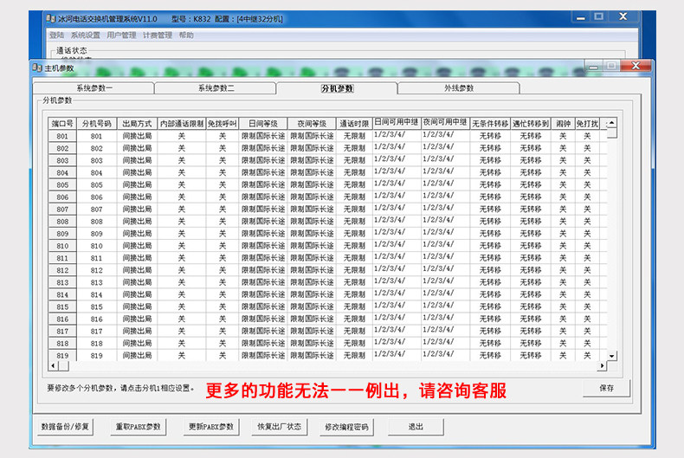
Task: Switch to the 系统参数二 tab
Action: [216, 88]
